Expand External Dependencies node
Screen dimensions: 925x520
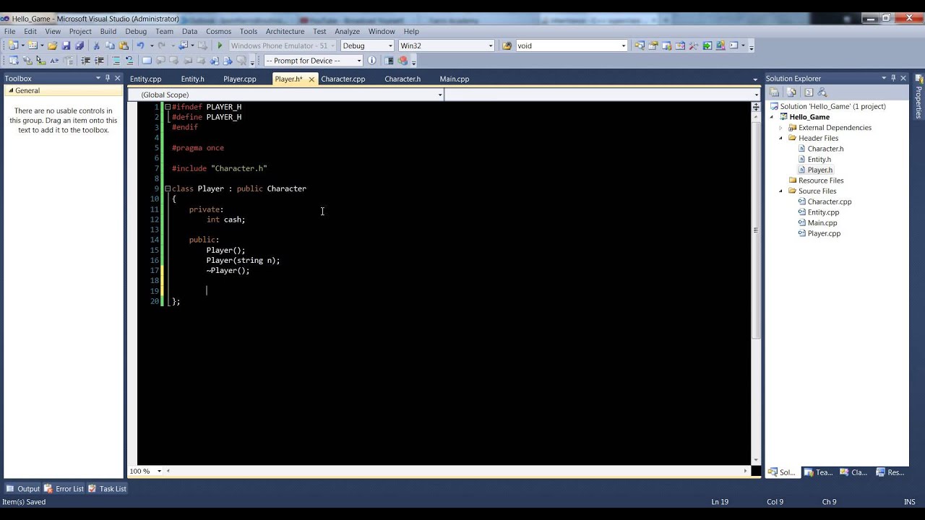pos(781,128)
